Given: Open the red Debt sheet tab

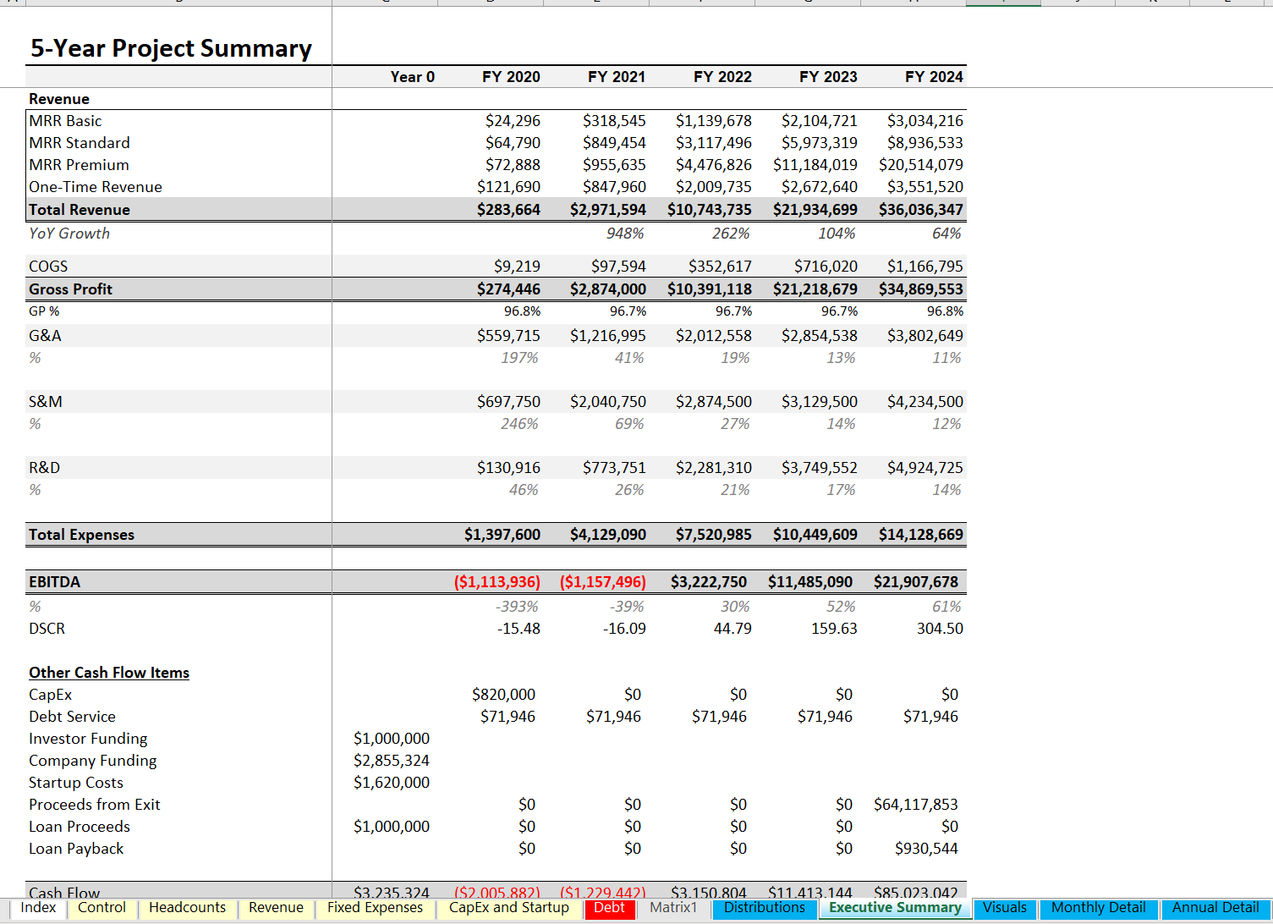Looking at the screenshot, I should [x=609, y=908].
